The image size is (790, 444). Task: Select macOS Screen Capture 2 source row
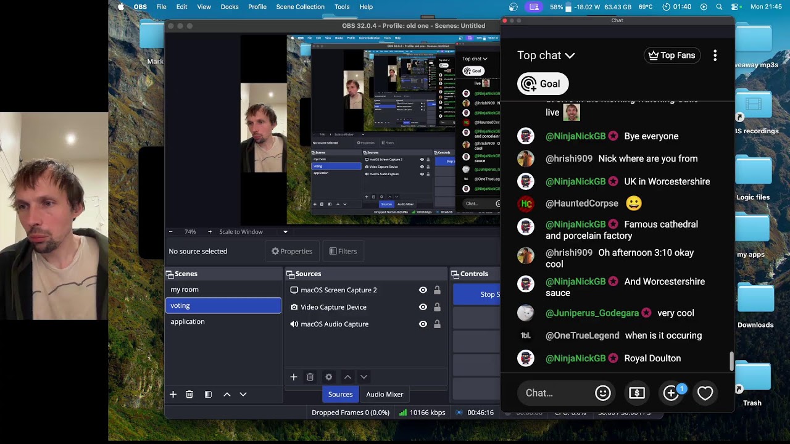366,290
